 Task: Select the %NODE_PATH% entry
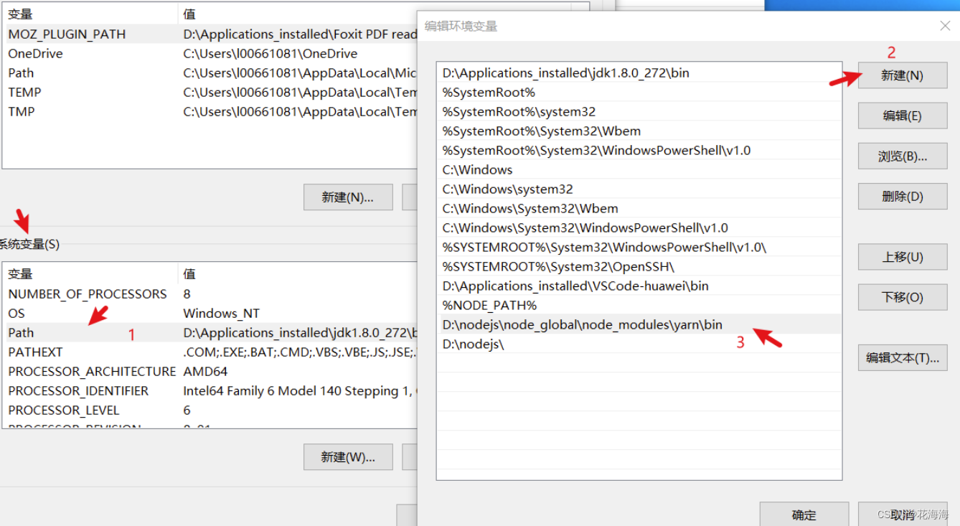(639, 305)
